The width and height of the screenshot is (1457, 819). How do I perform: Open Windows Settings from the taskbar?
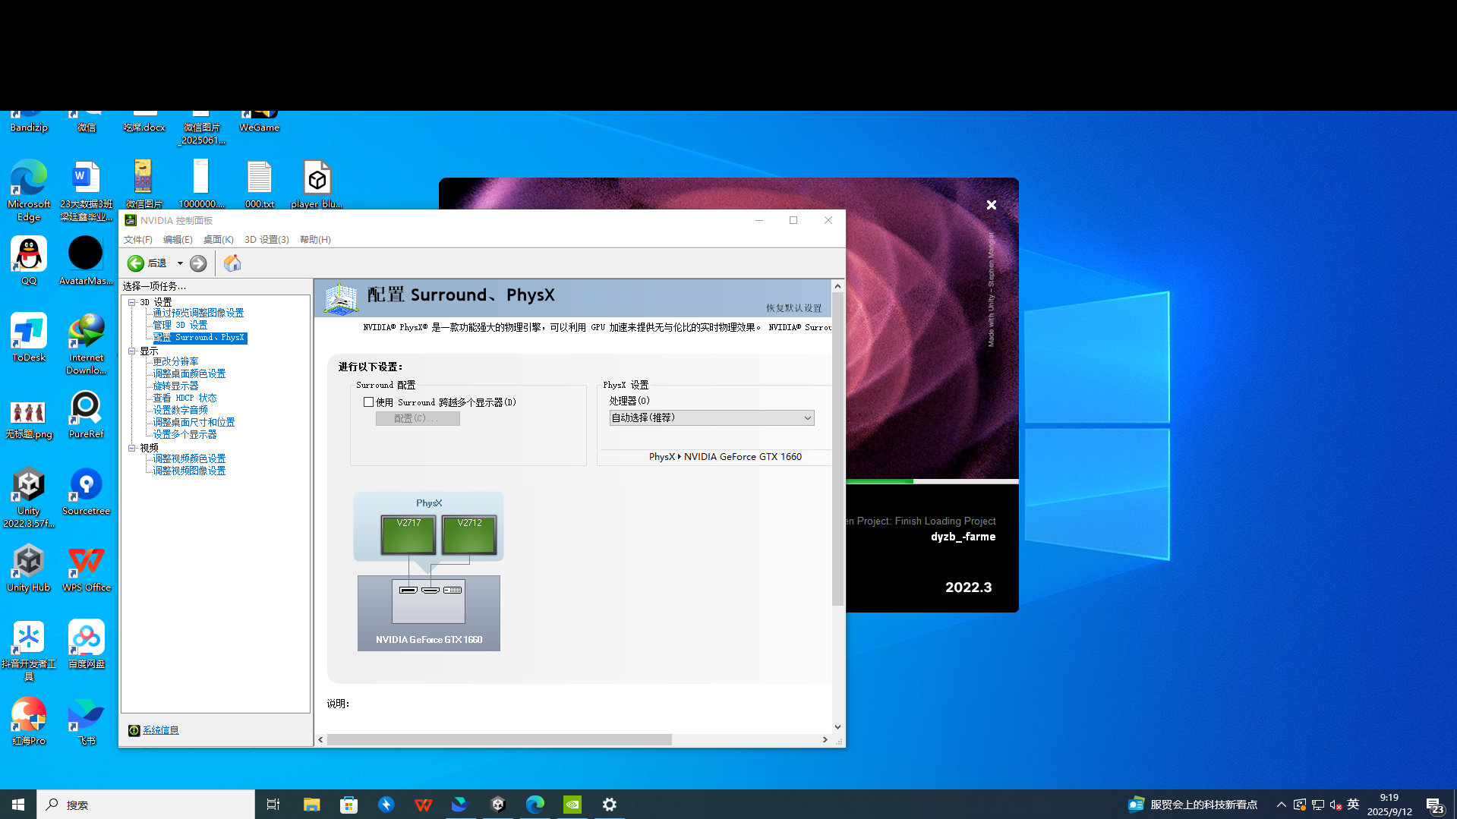point(609,804)
